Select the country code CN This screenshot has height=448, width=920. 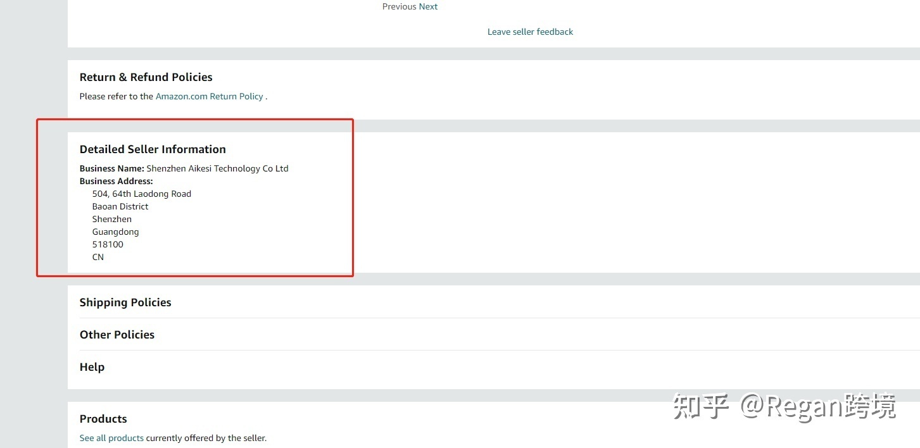[x=98, y=257]
